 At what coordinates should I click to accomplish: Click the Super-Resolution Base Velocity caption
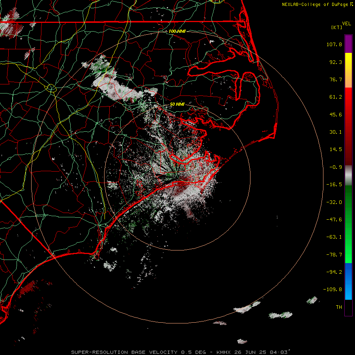click(179, 352)
